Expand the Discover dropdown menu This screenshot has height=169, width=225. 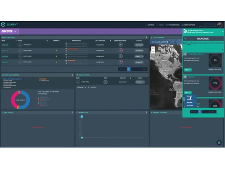tap(9, 32)
